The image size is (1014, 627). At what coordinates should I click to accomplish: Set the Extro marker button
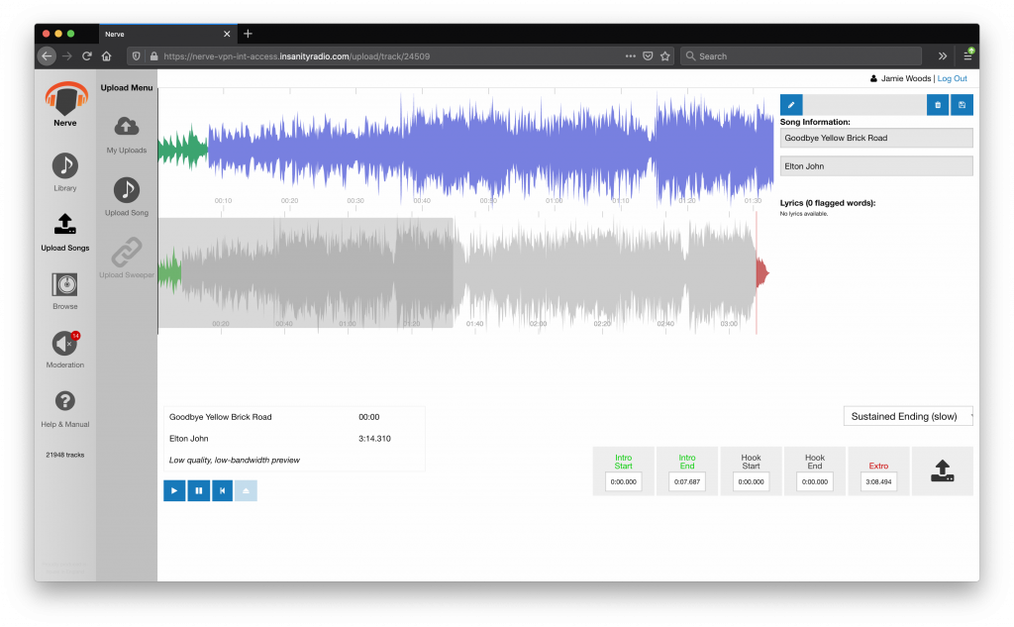coord(878,466)
